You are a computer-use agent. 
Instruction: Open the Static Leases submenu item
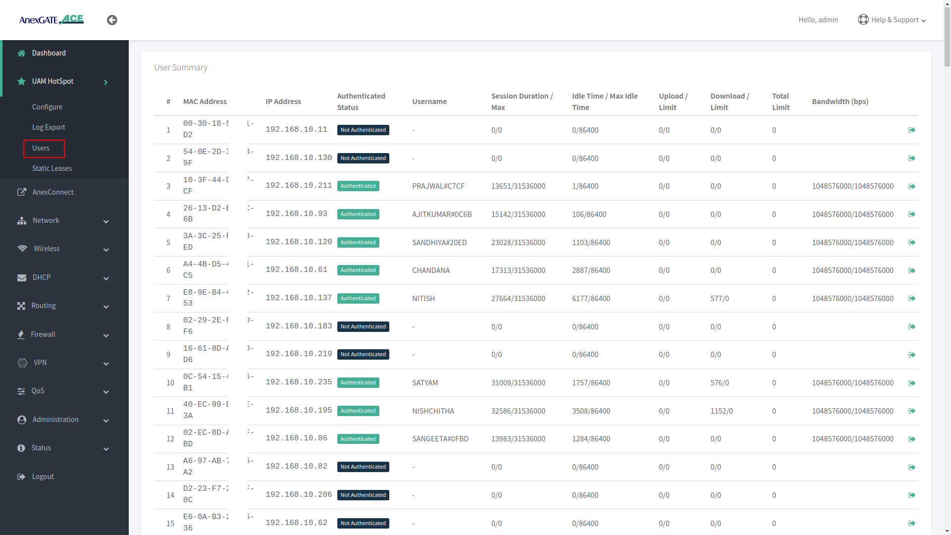(x=52, y=168)
